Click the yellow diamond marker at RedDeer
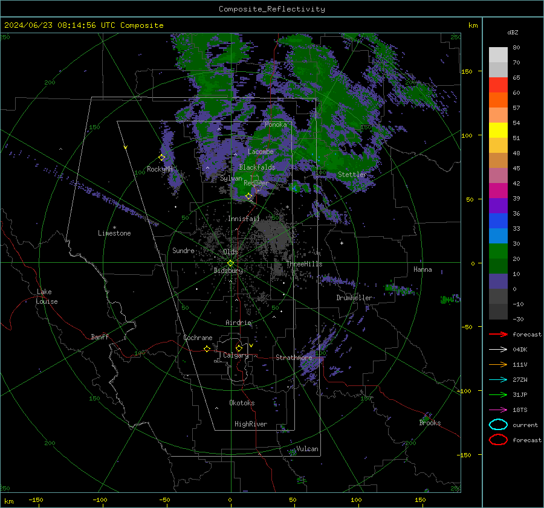 click(x=249, y=196)
